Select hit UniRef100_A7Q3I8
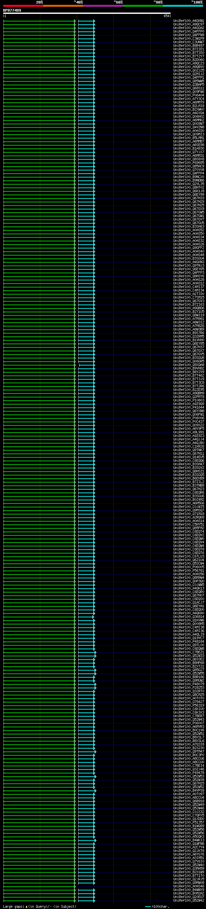 tap(188, 744)
